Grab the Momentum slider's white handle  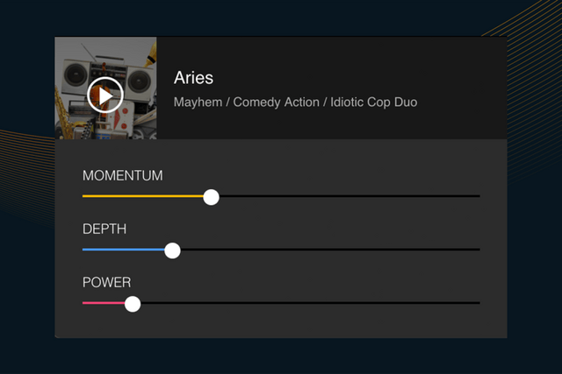point(211,197)
